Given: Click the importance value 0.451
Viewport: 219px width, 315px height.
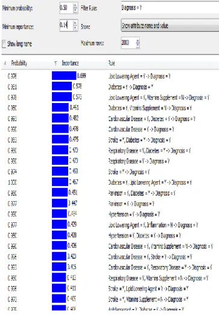Looking at the screenshot, I should pyautogui.click(x=73, y=193).
